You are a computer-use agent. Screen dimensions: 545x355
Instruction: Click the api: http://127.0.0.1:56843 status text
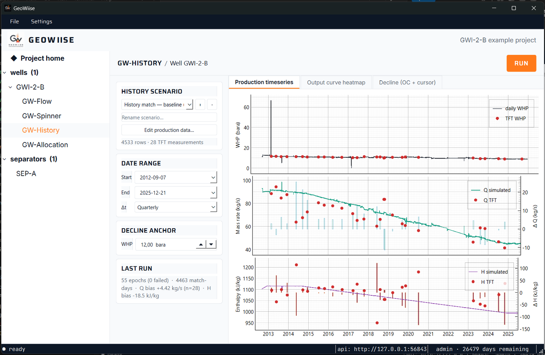coord(382,349)
